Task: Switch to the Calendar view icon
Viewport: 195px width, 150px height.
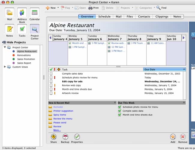Action: [34, 13]
